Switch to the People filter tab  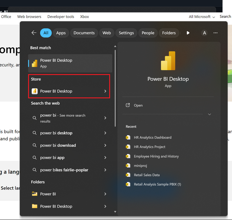[x=148, y=33]
